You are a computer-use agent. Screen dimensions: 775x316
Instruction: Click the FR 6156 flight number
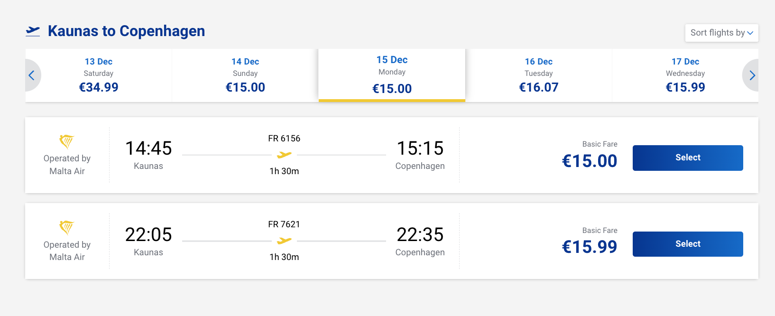click(284, 139)
